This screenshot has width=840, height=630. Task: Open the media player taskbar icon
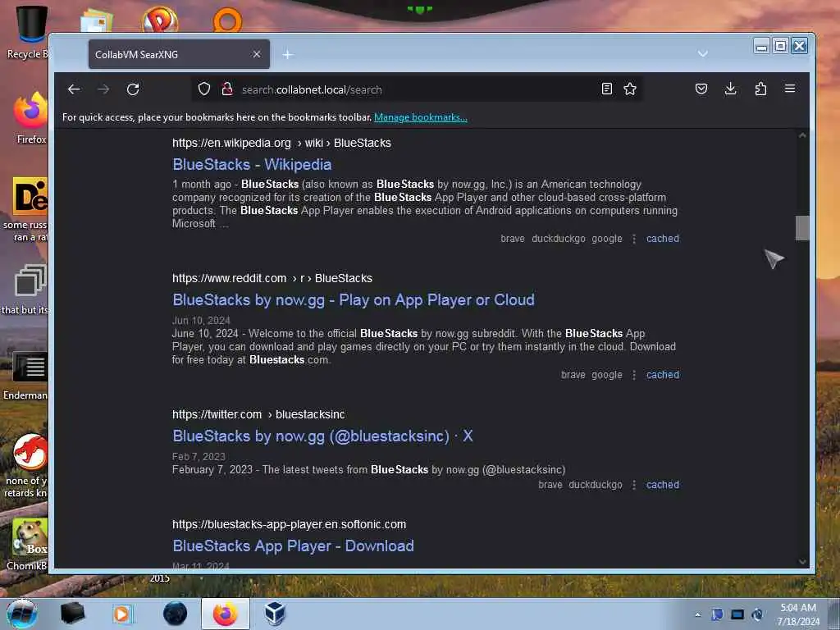(123, 614)
